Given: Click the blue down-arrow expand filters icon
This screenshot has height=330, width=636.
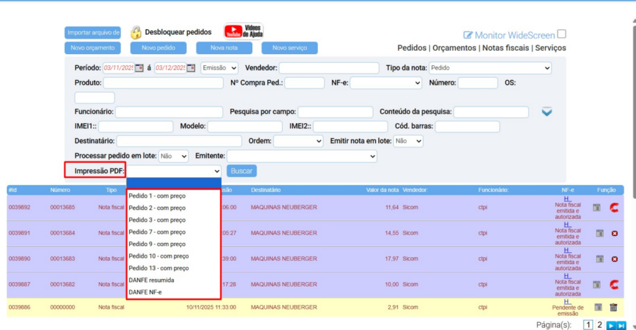Looking at the screenshot, I should 547,112.
